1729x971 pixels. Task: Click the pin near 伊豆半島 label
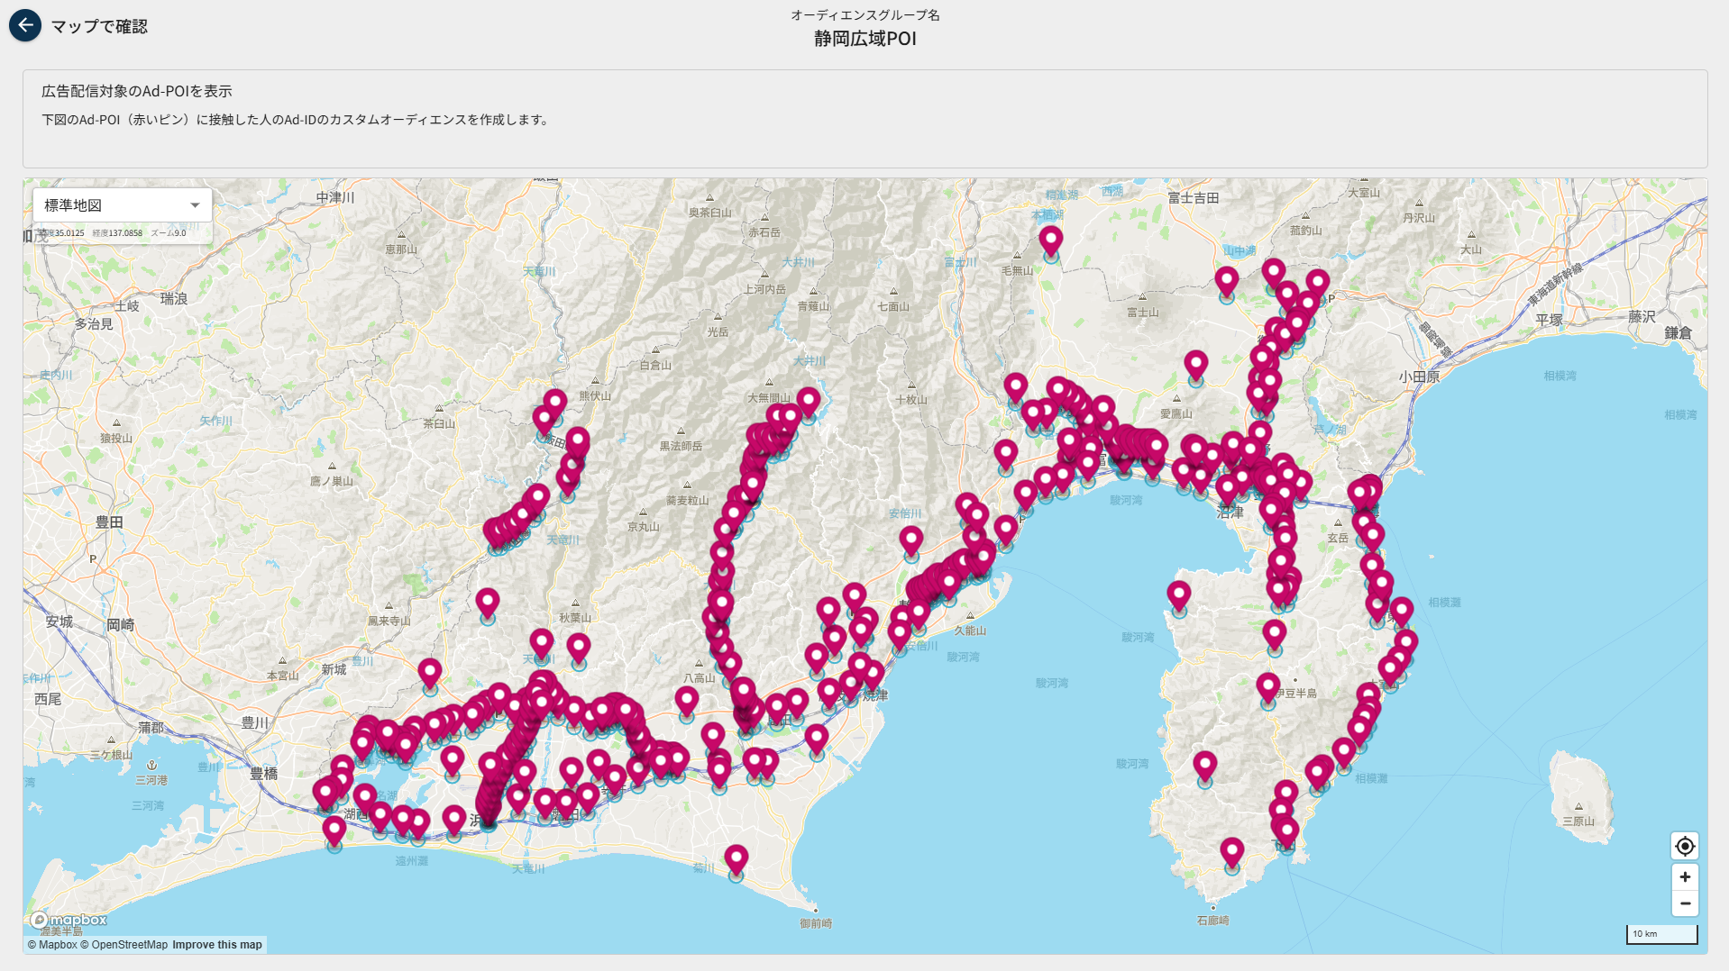point(1267,688)
